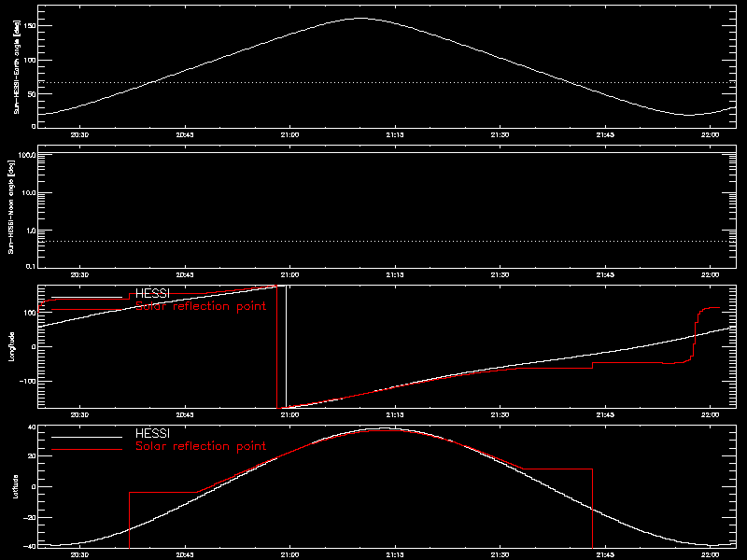The width and height of the screenshot is (747, 560).
Task: Click '20:30' time label under Noon angle plot
Action: pos(79,275)
